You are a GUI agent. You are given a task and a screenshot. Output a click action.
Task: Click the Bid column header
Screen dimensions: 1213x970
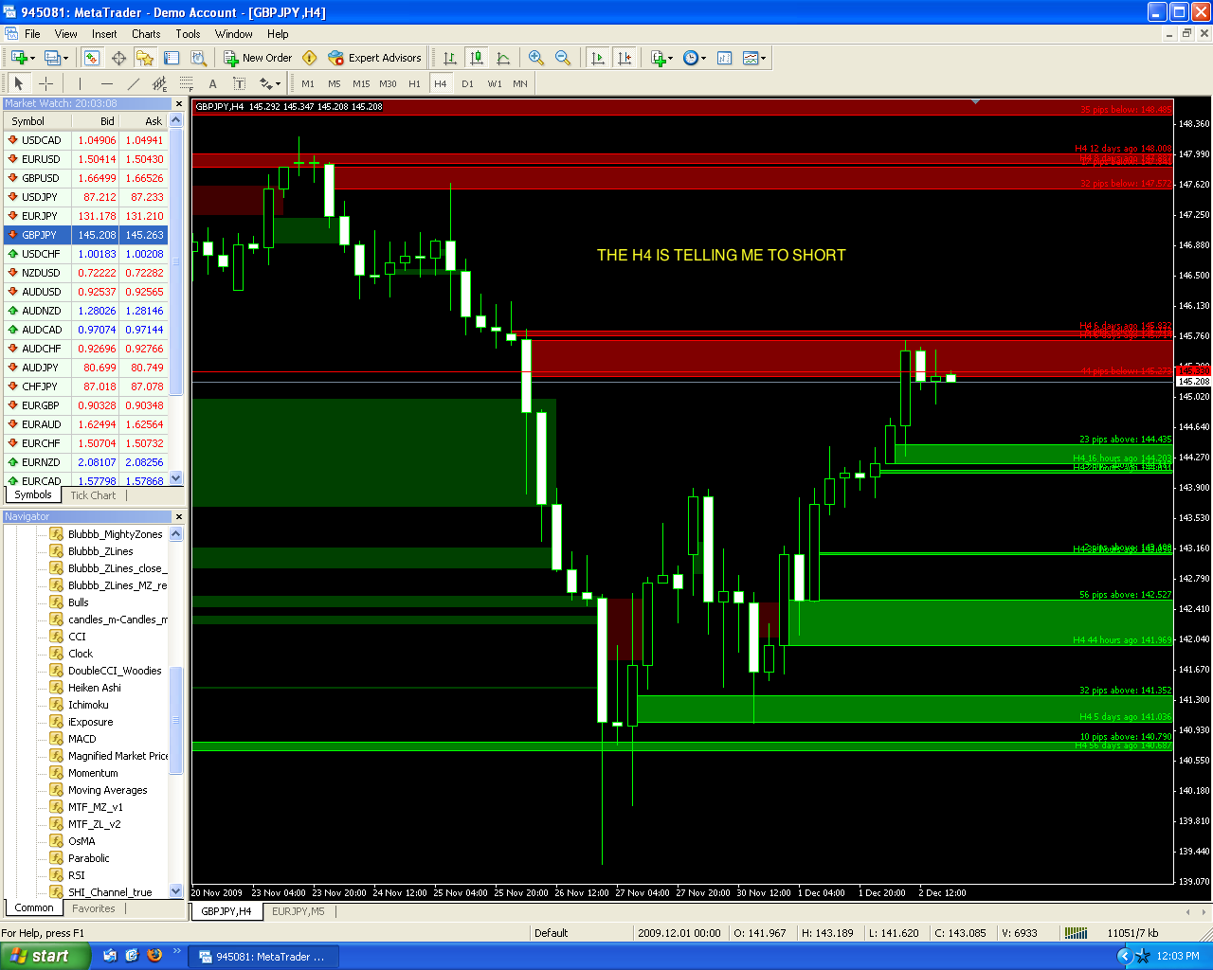pos(95,121)
